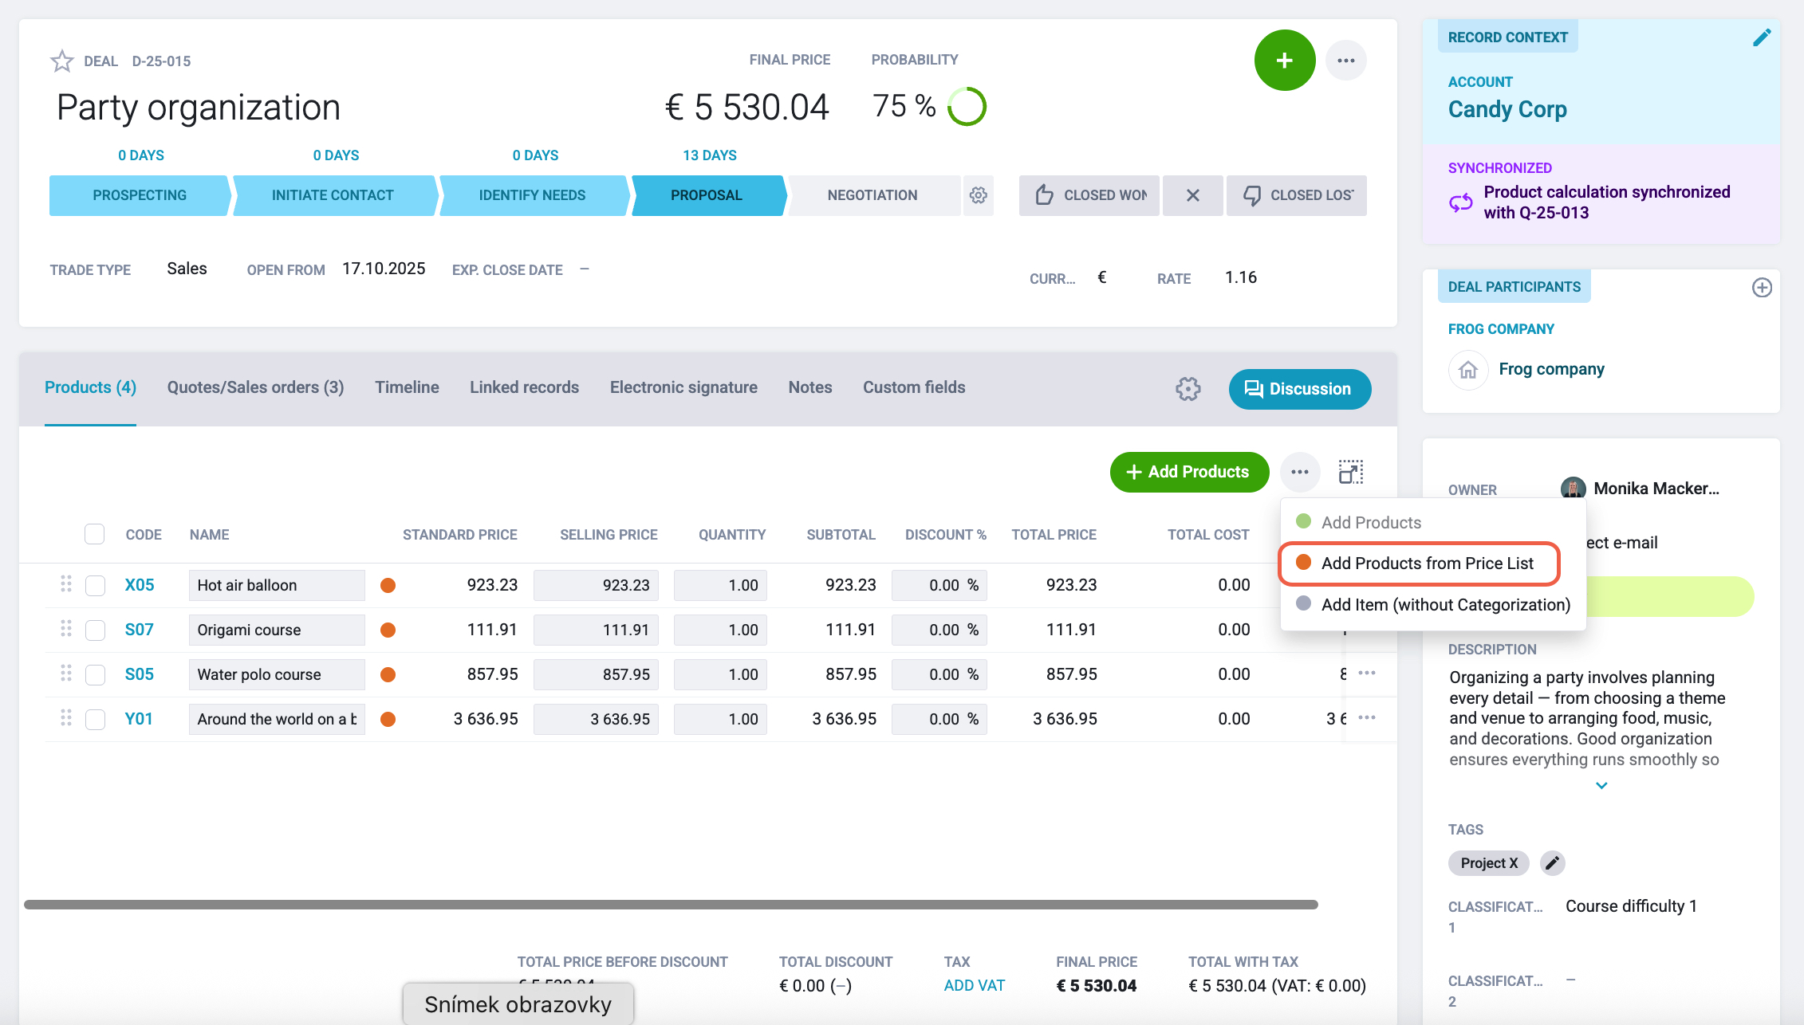Switch to Quotes/Sales orders tab
Viewport: 1804px width, 1025px height.
(255, 387)
